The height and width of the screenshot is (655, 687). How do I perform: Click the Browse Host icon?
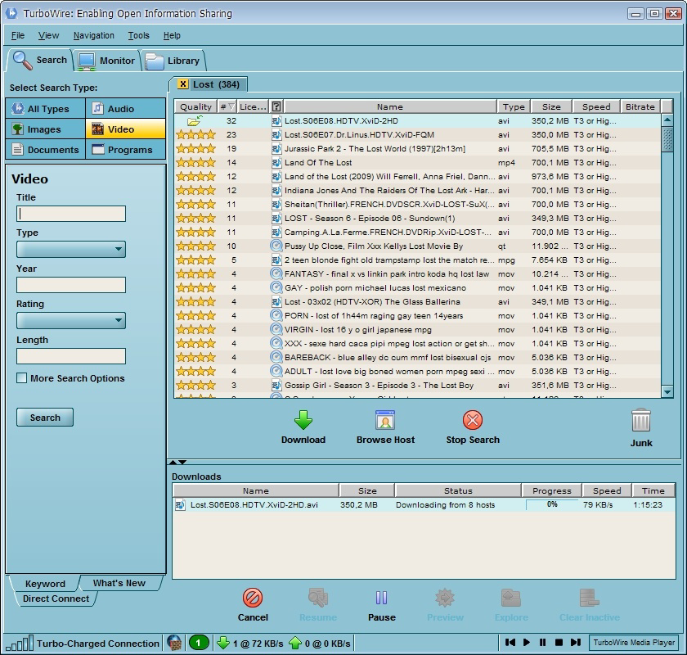tap(385, 420)
